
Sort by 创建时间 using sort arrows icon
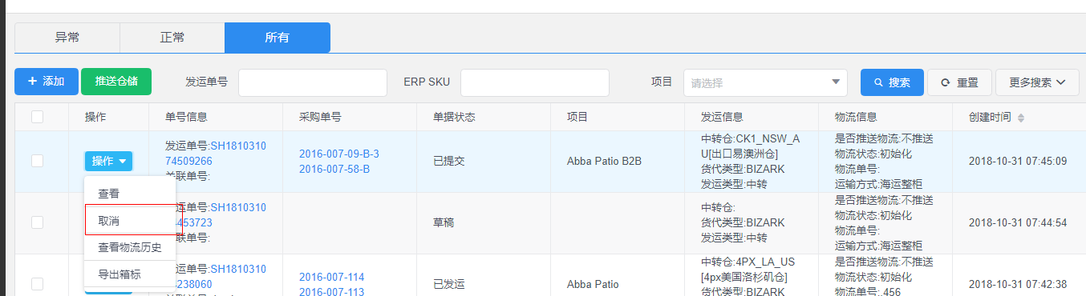[x=1021, y=118]
